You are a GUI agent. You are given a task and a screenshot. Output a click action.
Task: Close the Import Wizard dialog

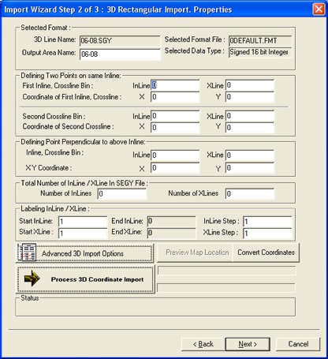[x=319, y=9]
